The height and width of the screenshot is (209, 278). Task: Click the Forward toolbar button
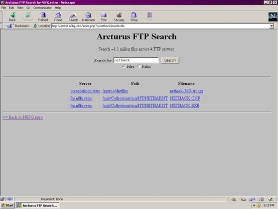[x=28, y=17]
